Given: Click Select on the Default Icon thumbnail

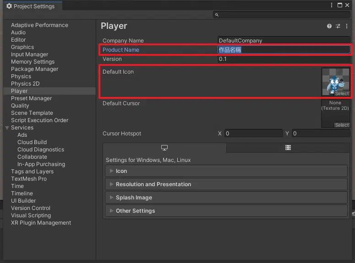Looking at the screenshot, I should [342, 93].
